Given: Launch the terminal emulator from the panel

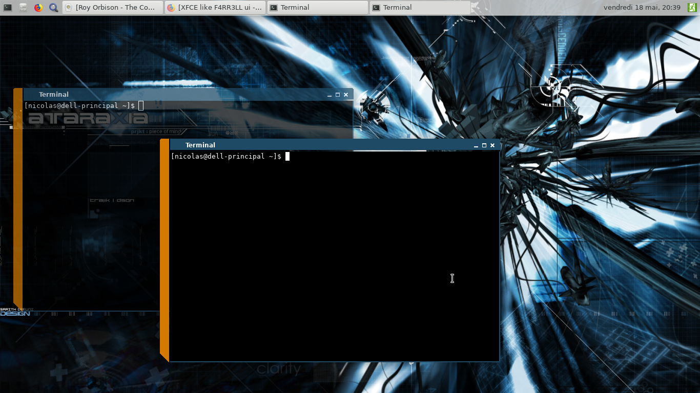Looking at the screenshot, I should [8, 7].
